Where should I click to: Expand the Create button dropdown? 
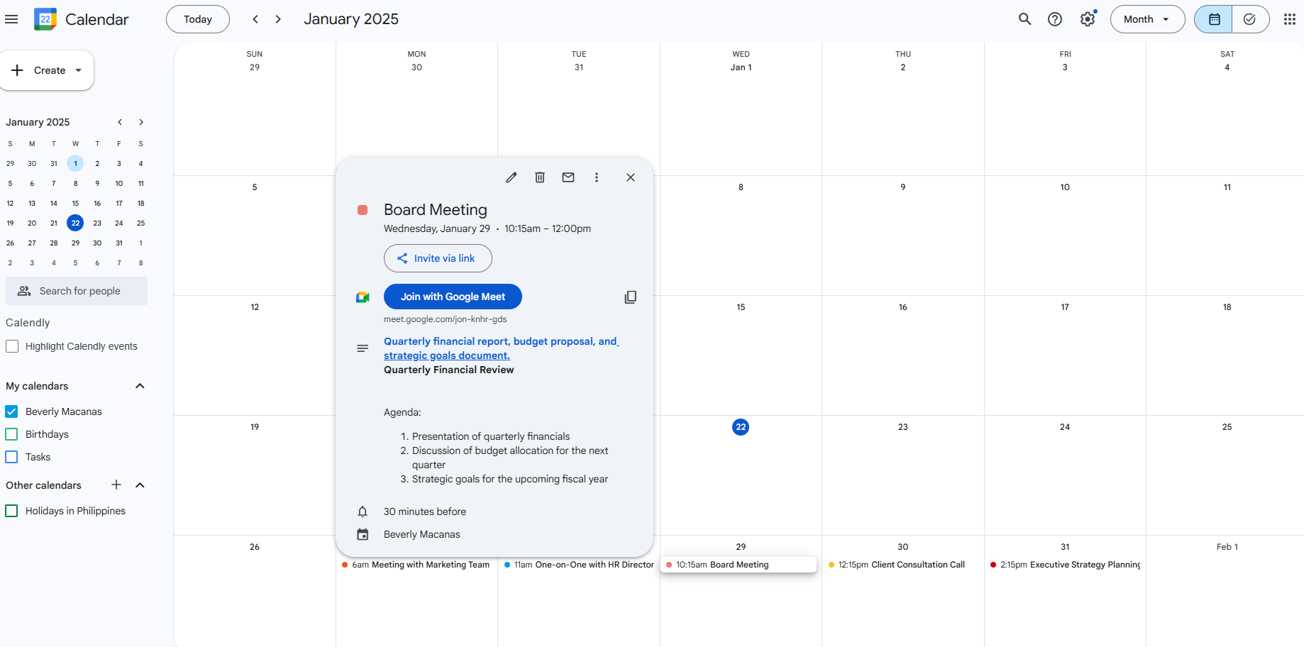tap(79, 70)
